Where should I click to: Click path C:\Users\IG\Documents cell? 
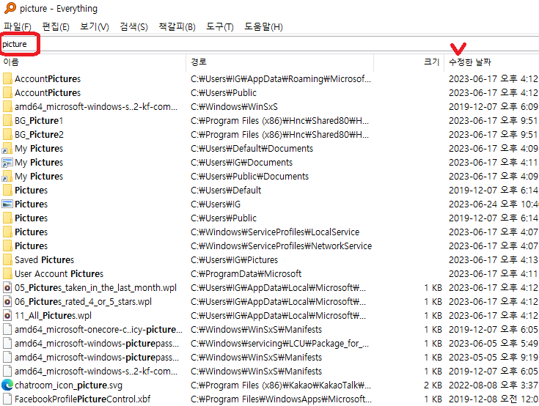pyautogui.click(x=242, y=163)
